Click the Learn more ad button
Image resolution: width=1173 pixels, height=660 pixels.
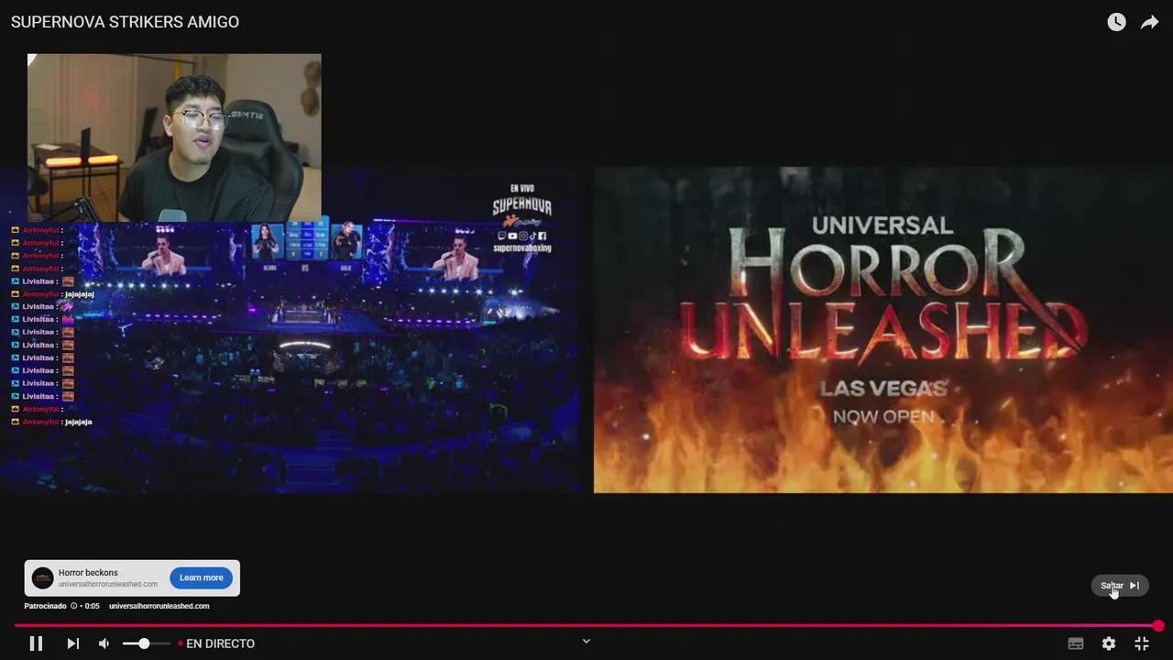201,577
